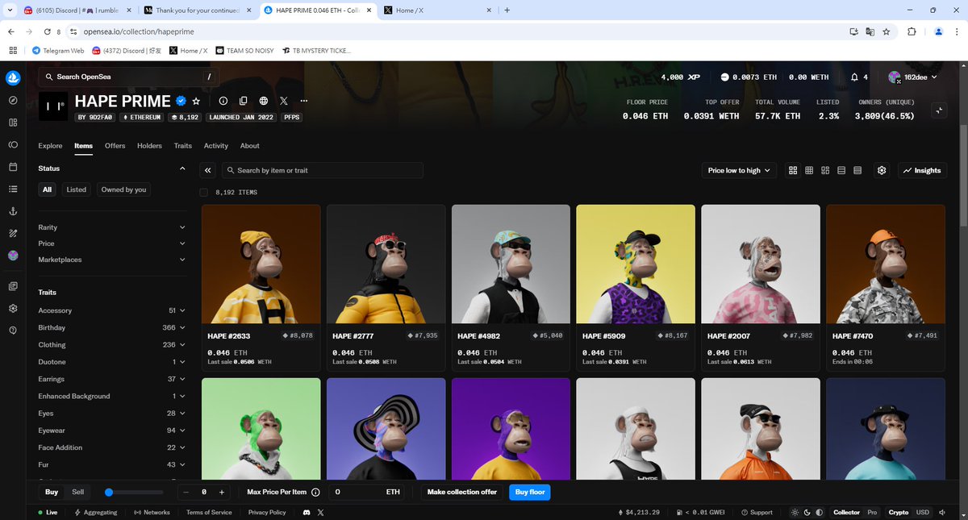Image resolution: width=968 pixels, height=520 pixels.
Task: Select the compact grid view icon
Action: tap(809, 170)
